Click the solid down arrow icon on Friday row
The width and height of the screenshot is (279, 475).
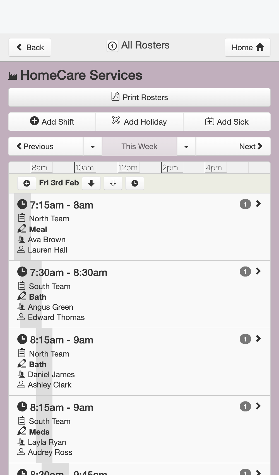(x=91, y=183)
